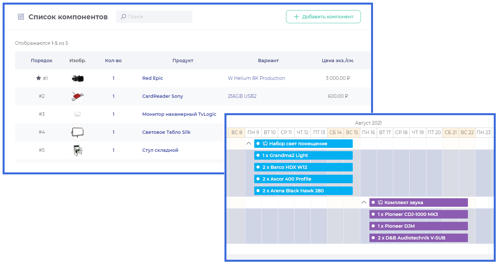Click the Добавить компонент button
Screen dimensions: 499x265
(x=323, y=17)
